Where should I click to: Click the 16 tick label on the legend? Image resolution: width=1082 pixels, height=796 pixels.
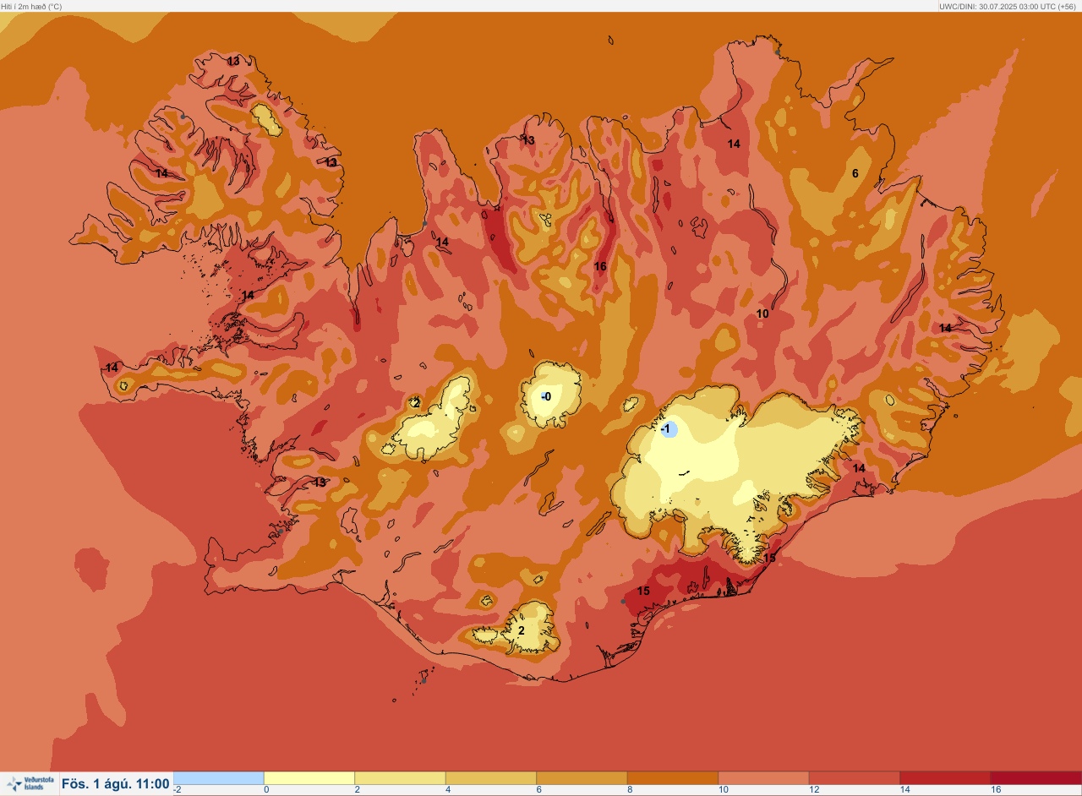pyautogui.click(x=996, y=789)
